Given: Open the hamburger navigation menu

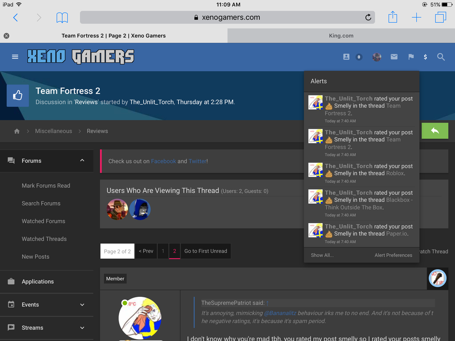Looking at the screenshot, I should point(15,57).
